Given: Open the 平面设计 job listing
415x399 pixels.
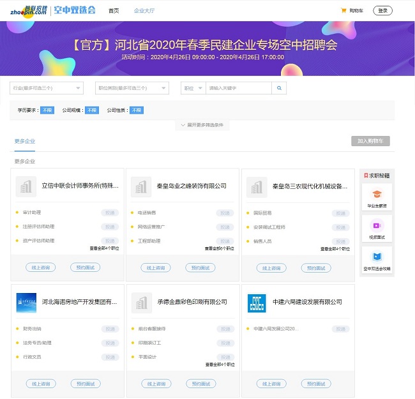Looking at the screenshot, I should (147, 357).
